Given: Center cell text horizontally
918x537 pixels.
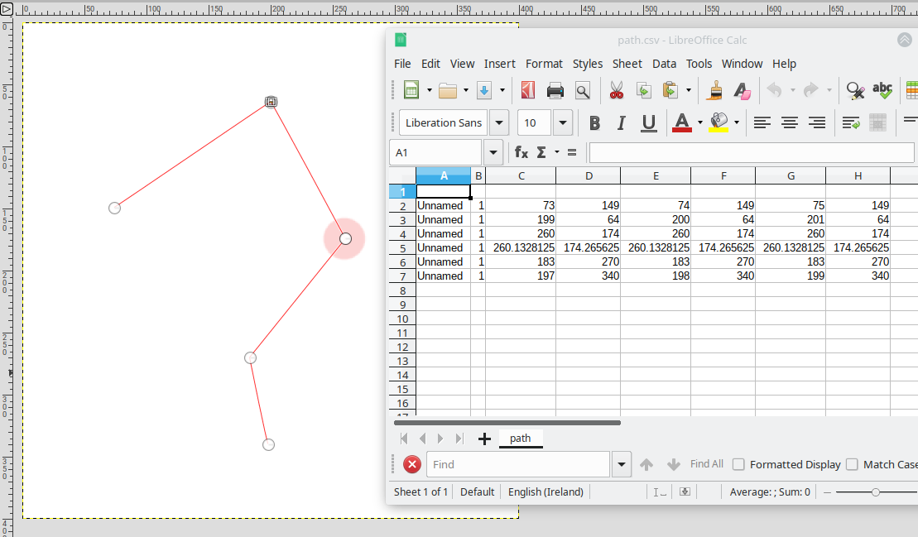Looking at the screenshot, I should (789, 122).
